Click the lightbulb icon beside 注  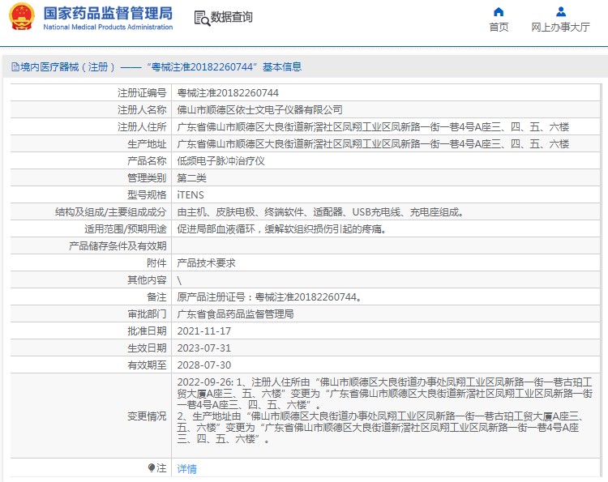click(151, 468)
